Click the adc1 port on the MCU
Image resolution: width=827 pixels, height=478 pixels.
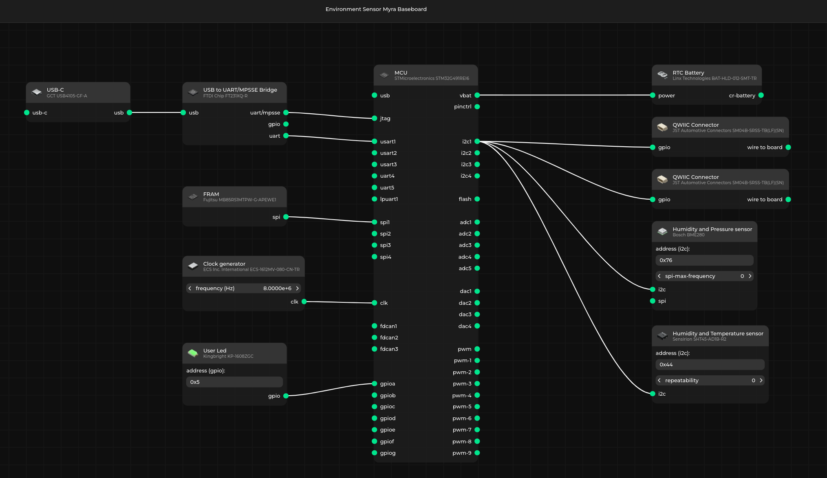(x=477, y=222)
